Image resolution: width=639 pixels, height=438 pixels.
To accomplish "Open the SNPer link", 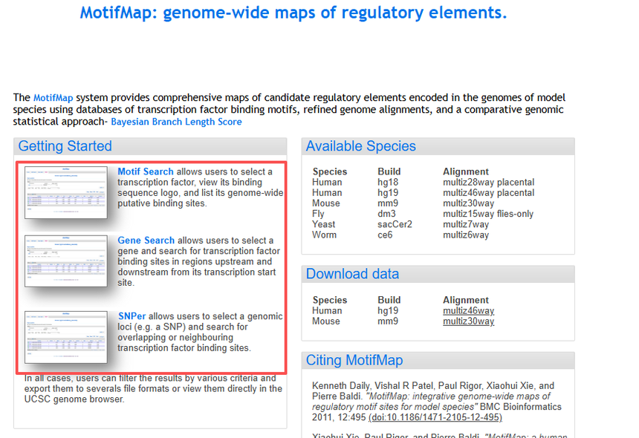I will (132, 316).
